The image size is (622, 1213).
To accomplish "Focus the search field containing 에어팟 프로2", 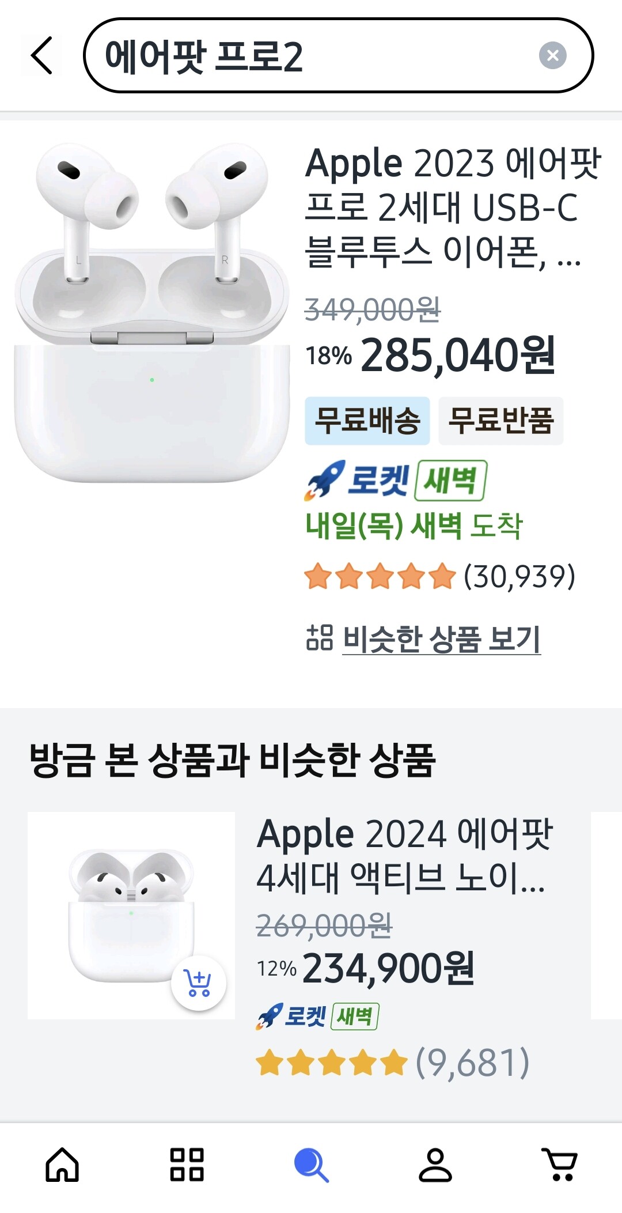I will [x=338, y=55].
